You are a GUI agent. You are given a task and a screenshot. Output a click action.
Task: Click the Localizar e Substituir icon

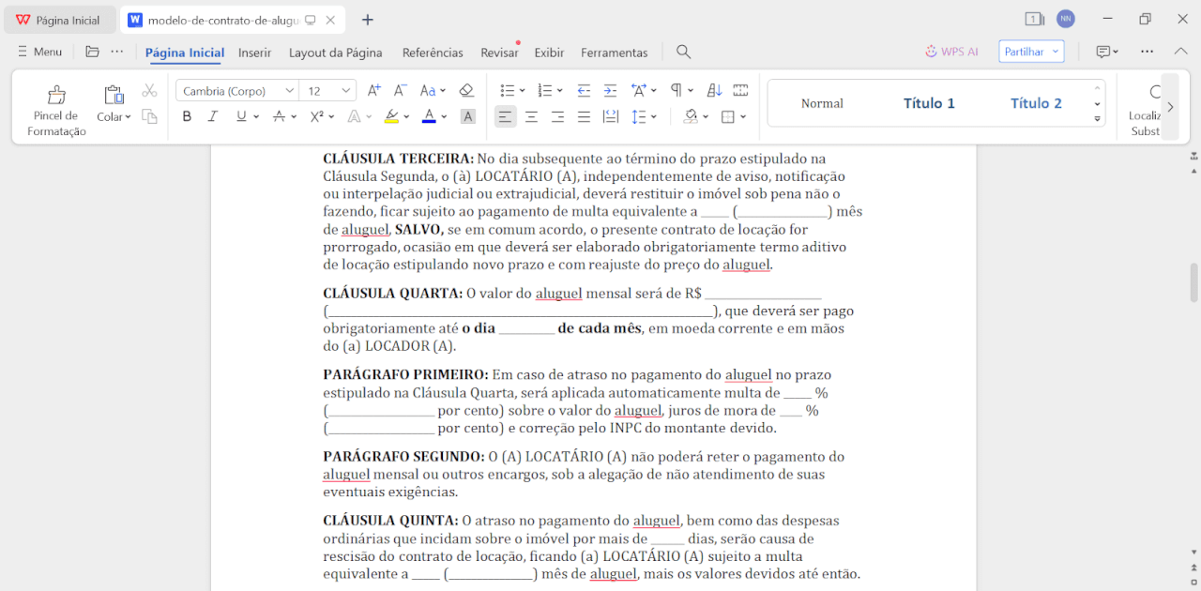click(1156, 92)
